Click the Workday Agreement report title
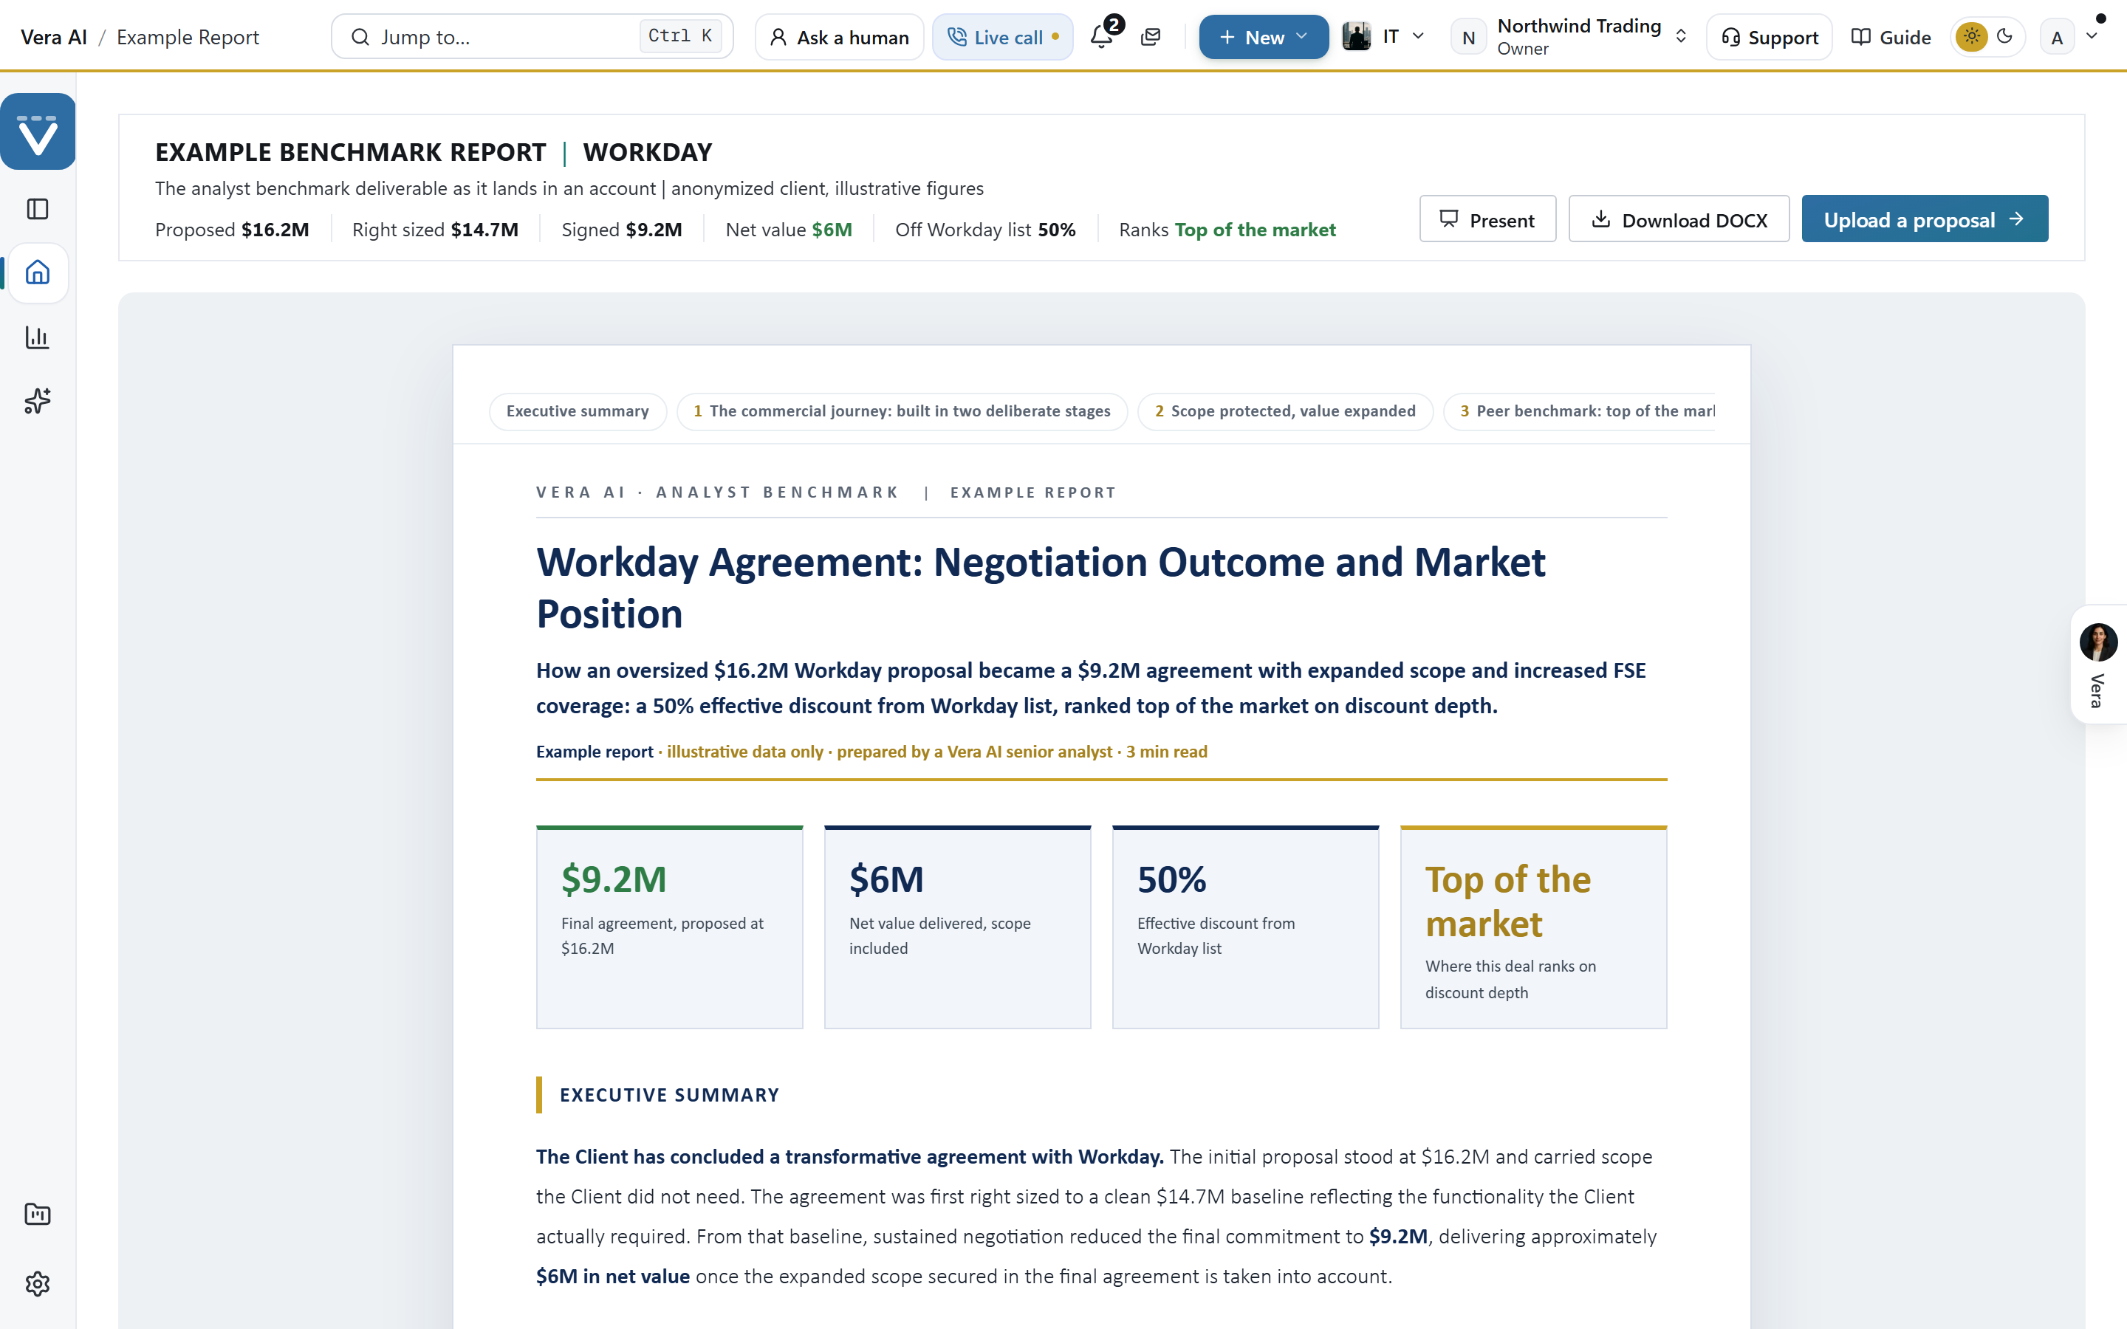Screen dimensions: 2127x1329 pyautogui.click(x=1041, y=587)
